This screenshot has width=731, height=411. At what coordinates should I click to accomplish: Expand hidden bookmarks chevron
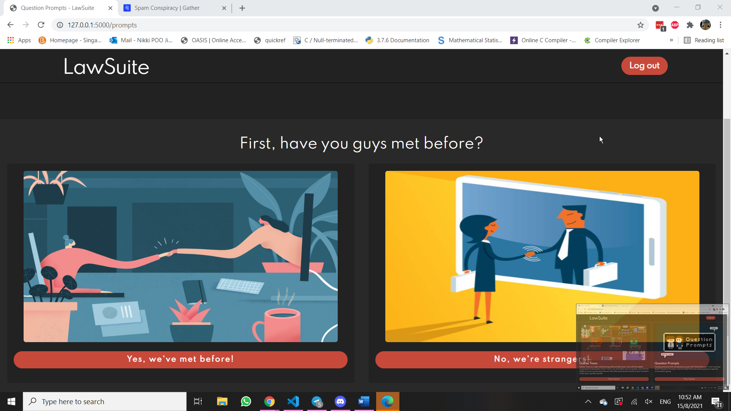pyautogui.click(x=671, y=40)
